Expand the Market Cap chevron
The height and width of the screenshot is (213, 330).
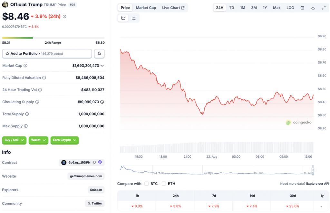click(x=102, y=66)
